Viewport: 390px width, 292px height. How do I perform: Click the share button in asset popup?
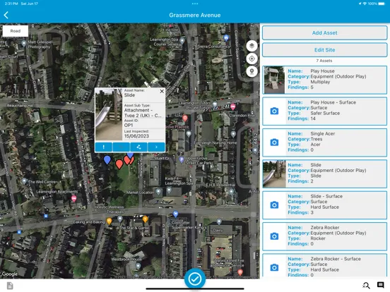138,147
